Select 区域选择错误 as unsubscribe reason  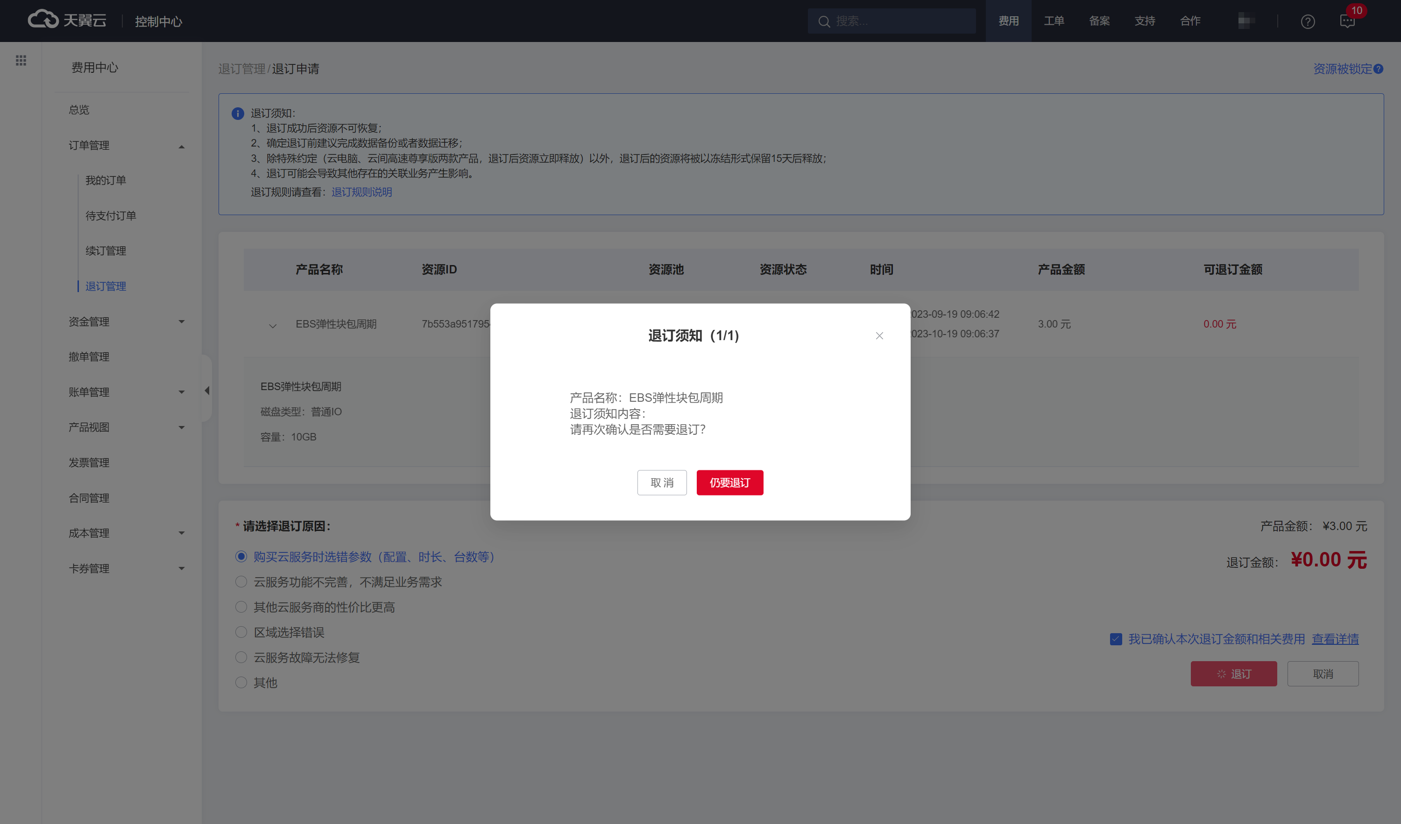point(241,632)
